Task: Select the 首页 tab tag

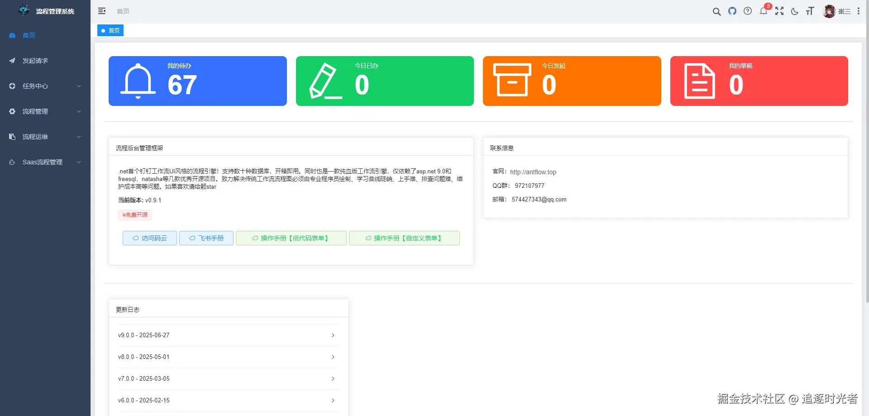Action: [x=110, y=30]
